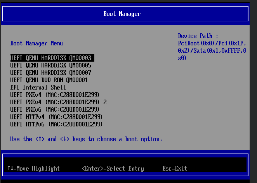Pick UEFI QEMU HARDDISK QM00007 boot option
The image size is (257, 183).
tap(50, 73)
